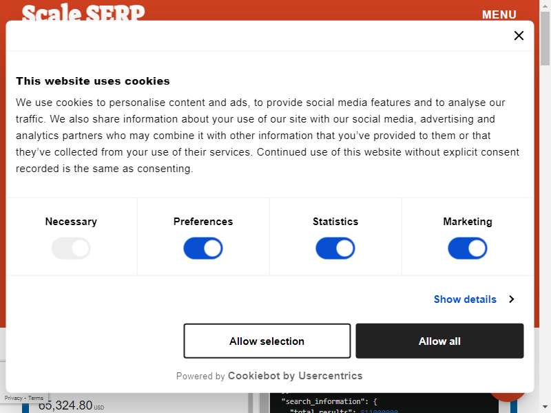Click the Allow all button
The image size is (551, 413).
pyautogui.click(x=439, y=341)
